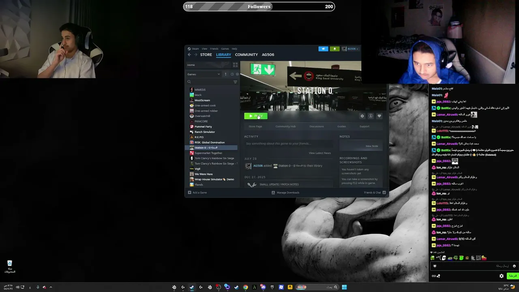The height and width of the screenshot is (292, 519).
Task: Open Station 0 manage settings gear
Action: coord(362,116)
